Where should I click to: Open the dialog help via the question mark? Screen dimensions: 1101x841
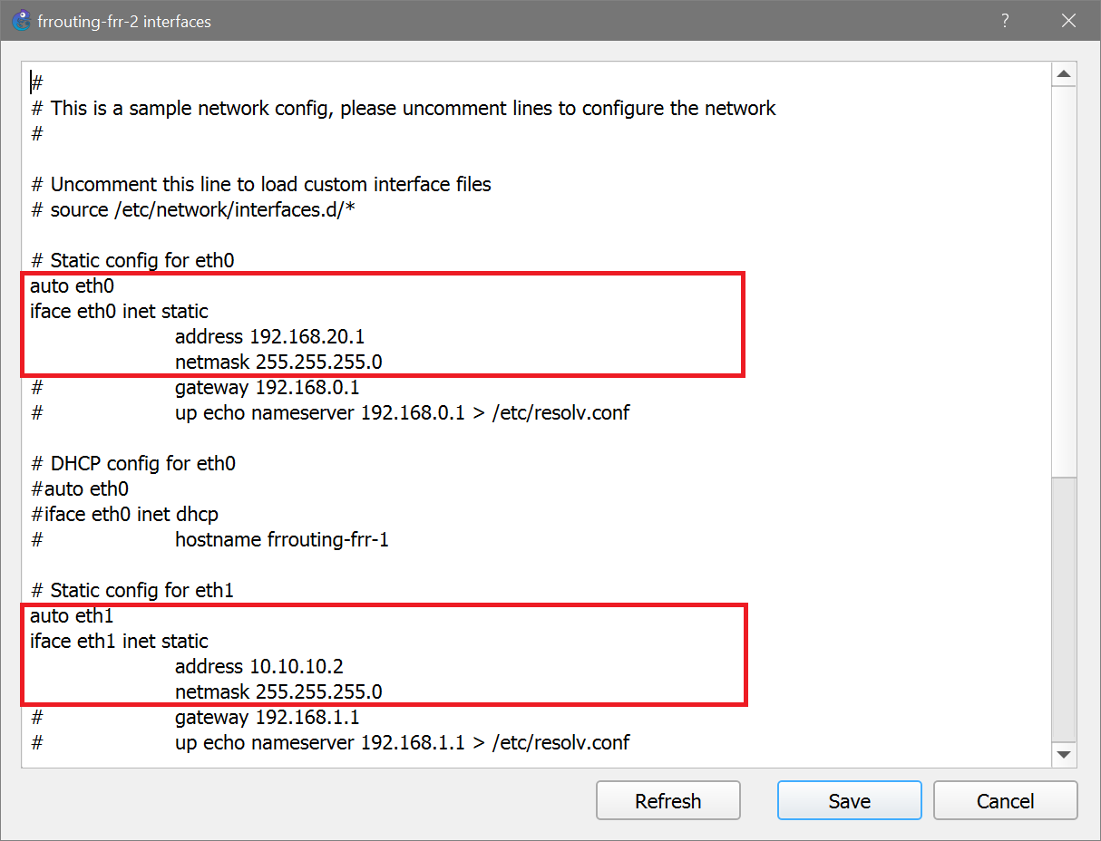pyautogui.click(x=1005, y=20)
